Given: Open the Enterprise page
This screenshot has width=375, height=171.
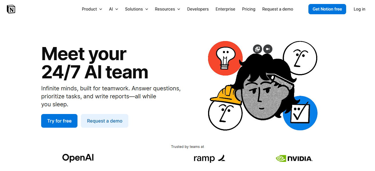Looking at the screenshot, I should [225, 9].
